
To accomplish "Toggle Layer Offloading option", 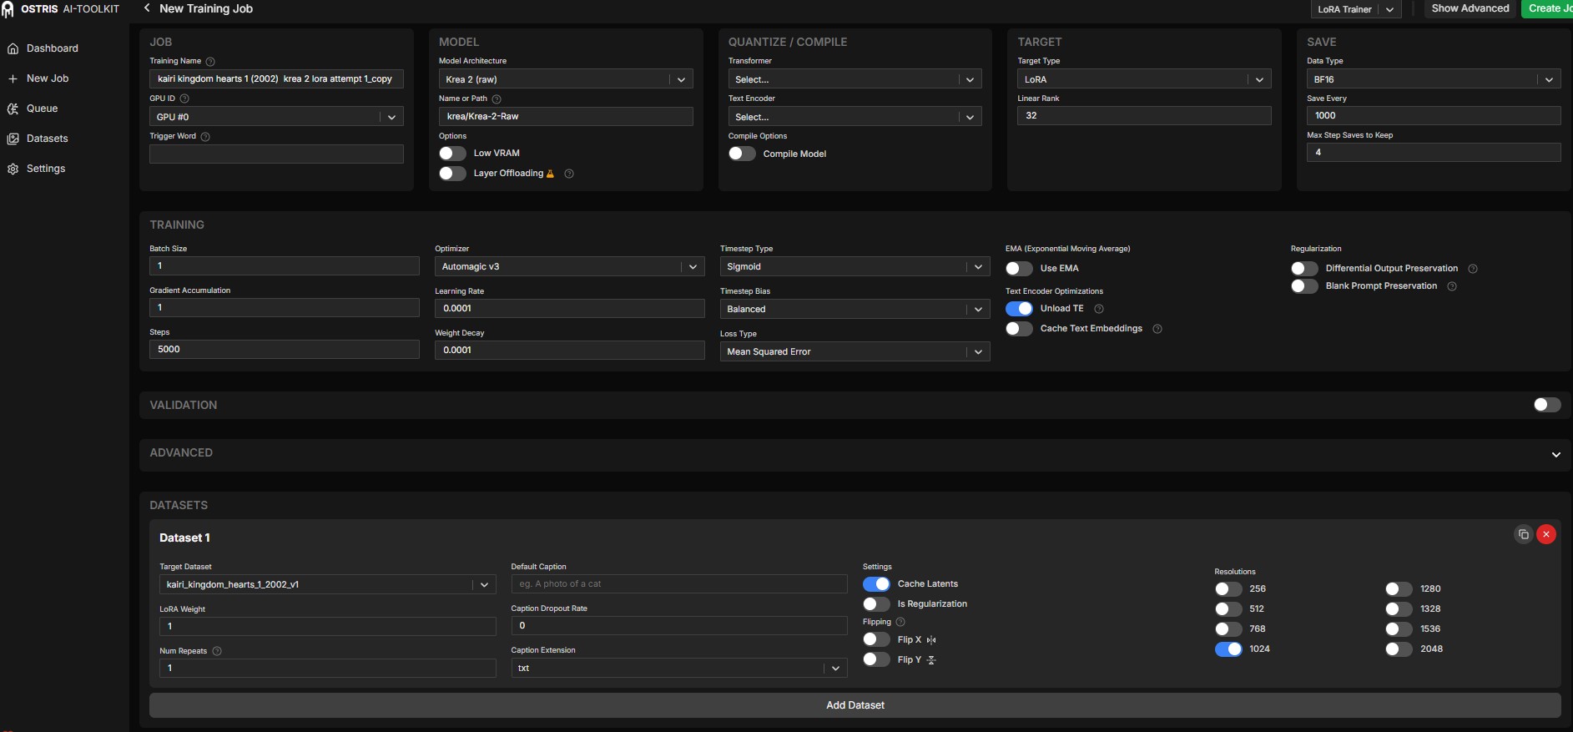I will click(452, 174).
